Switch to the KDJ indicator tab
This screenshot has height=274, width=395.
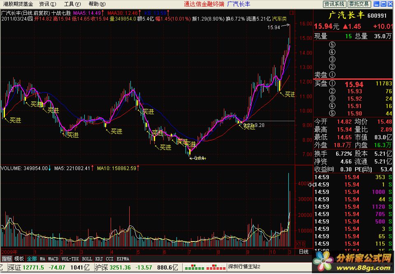99,259
